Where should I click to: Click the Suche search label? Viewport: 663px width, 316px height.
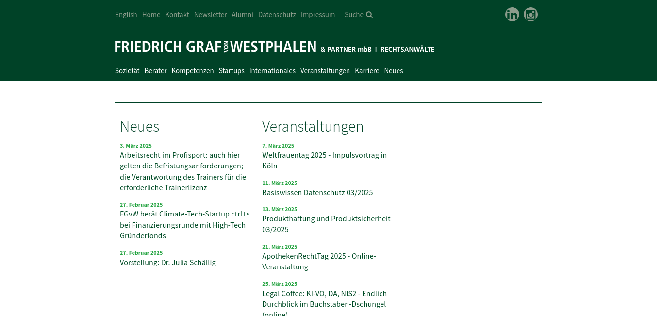[x=354, y=15]
